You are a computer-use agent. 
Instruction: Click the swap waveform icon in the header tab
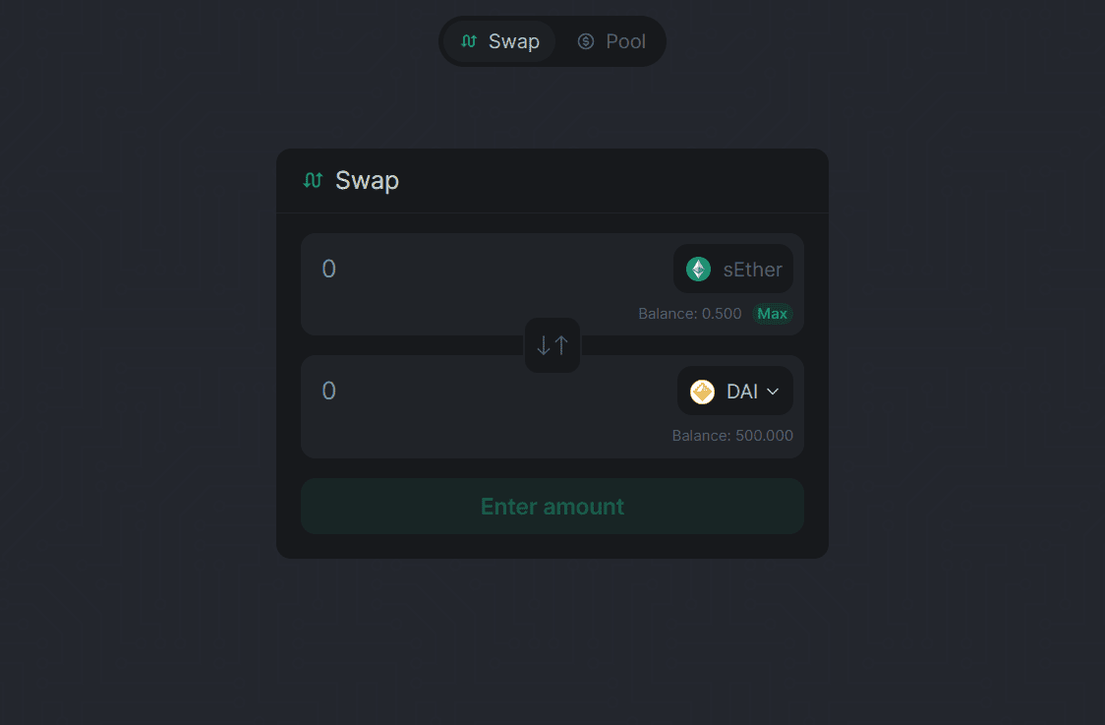coord(467,41)
